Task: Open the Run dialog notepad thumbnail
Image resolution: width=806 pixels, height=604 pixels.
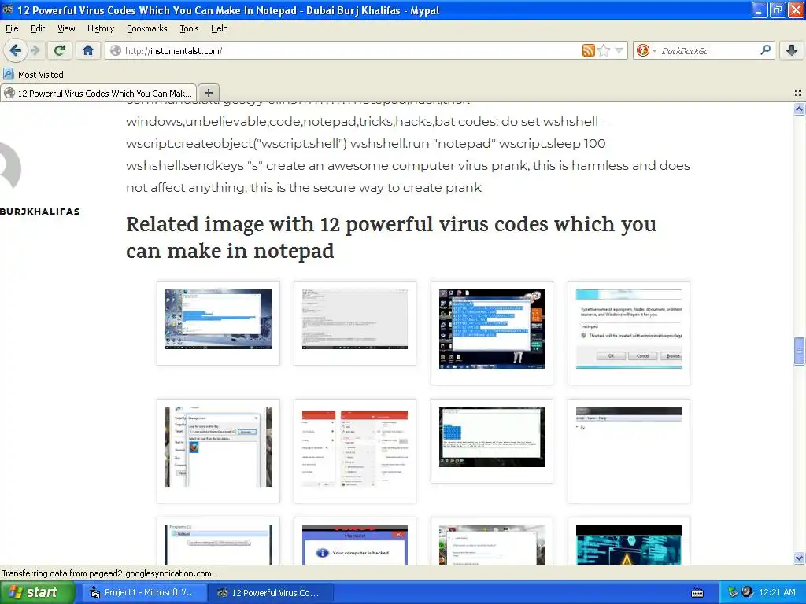Action: coord(629,329)
